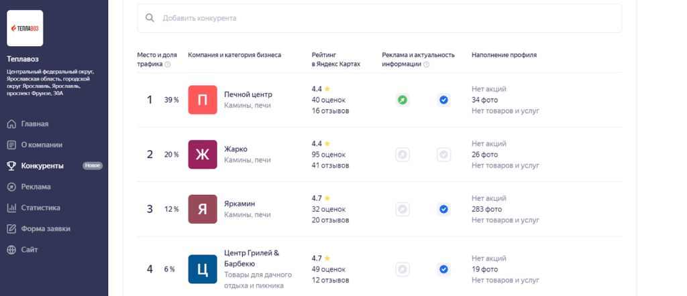Click grey advertising icon for Жарко
This screenshot has height=296, width=687.
(403, 155)
